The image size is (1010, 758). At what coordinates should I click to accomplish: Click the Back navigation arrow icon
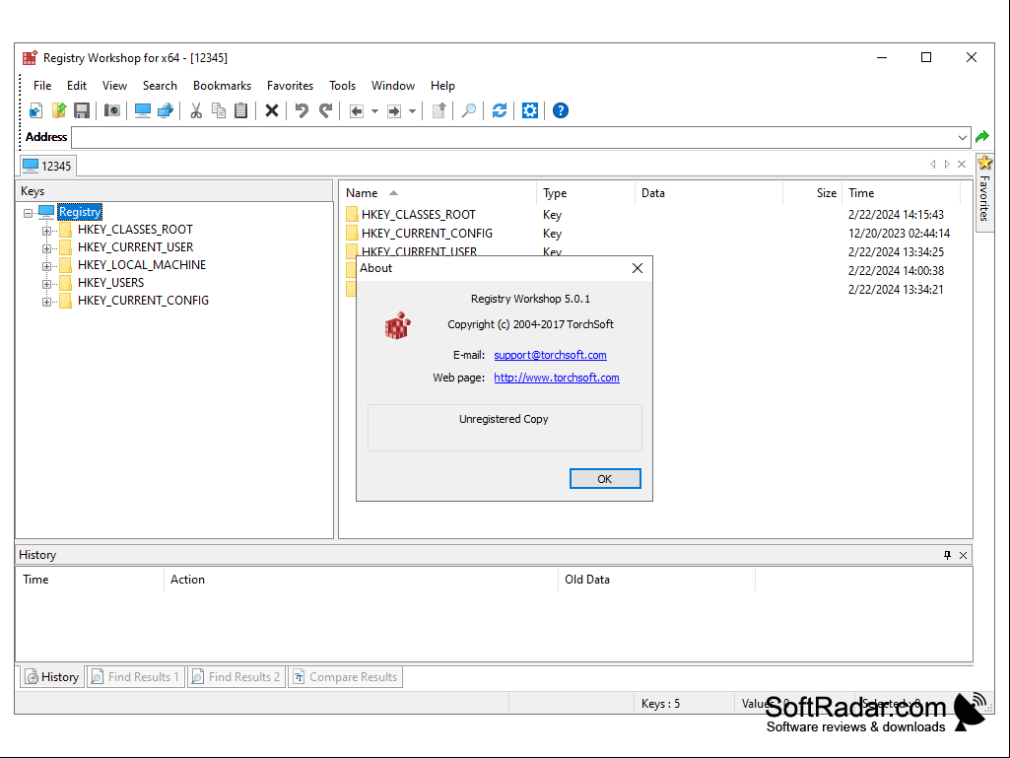356,110
